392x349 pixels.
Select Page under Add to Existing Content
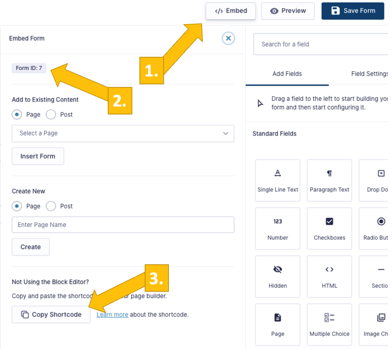click(17, 114)
